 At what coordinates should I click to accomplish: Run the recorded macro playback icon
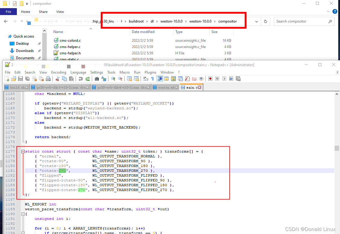(224, 79)
